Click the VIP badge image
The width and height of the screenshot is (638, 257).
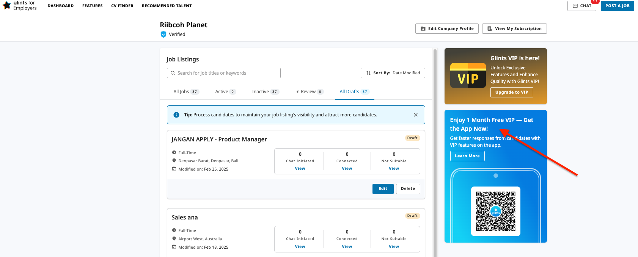coord(468,75)
